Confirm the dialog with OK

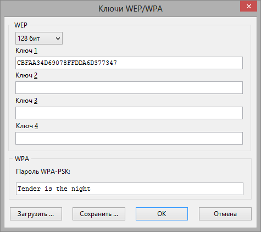(x=162, y=214)
